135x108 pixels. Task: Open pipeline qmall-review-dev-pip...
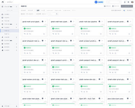coord(88,79)
